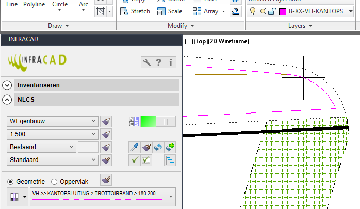This screenshot has width=360, height=209.
Task: Click the InfraCAD help question mark
Action: 159,62
